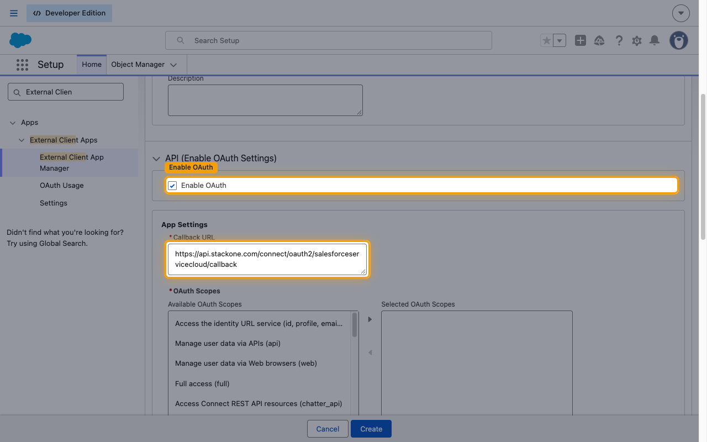Open the favorites list dropdown arrow
Screen dimensions: 707x442
[560, 40]
